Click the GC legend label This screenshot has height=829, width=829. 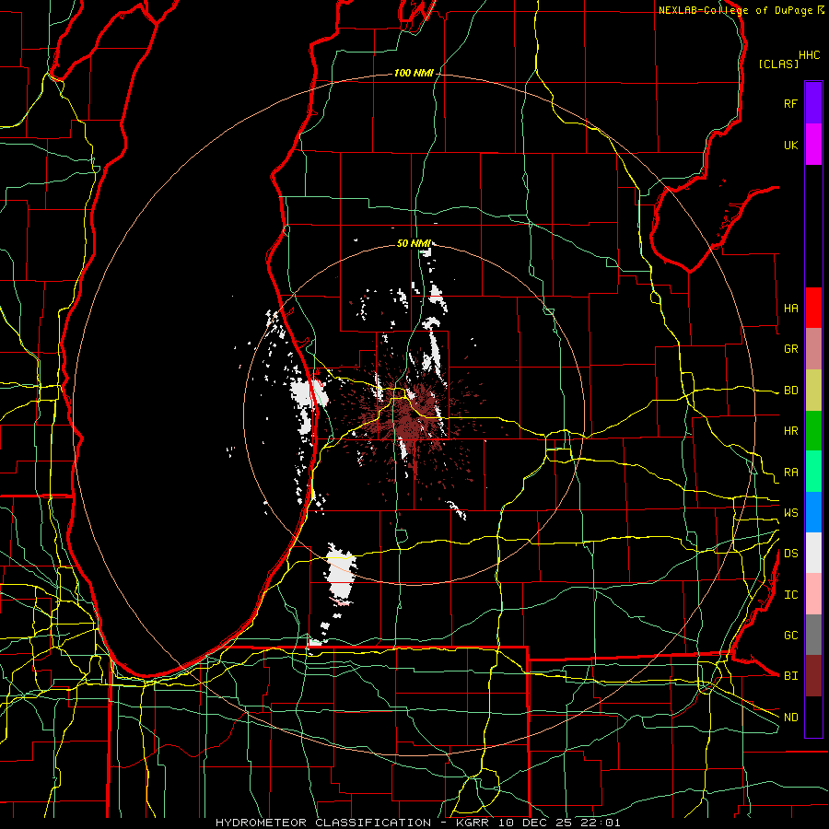point(790,636)
